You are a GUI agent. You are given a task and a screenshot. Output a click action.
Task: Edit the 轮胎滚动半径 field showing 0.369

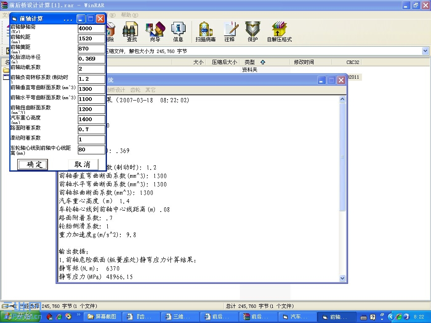pos(91,59)
